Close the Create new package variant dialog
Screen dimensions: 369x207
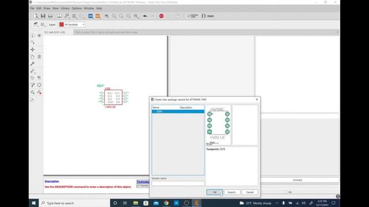coord(257,99)
